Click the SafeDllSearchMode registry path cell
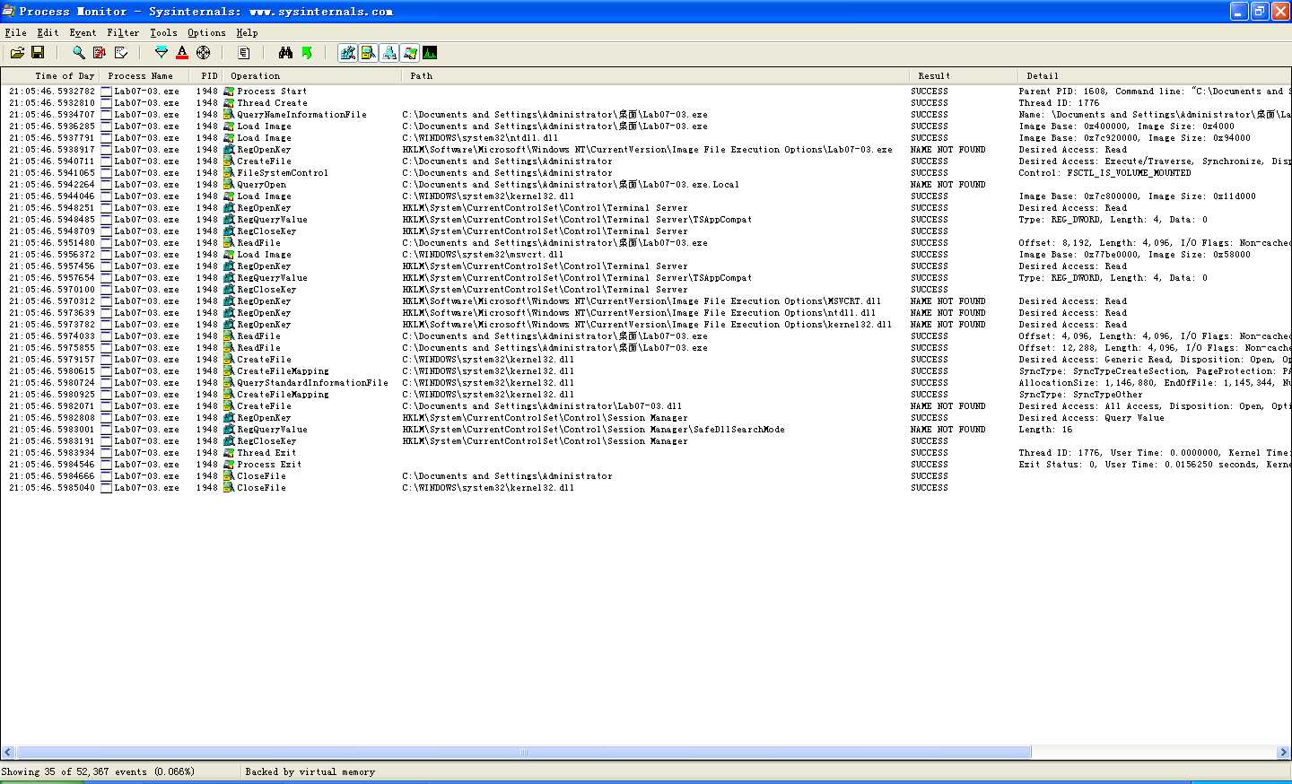 tap(594, 430)
